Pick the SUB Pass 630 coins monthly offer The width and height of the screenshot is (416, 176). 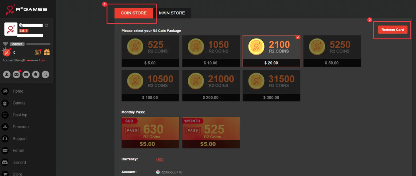[x=150, y=133]
